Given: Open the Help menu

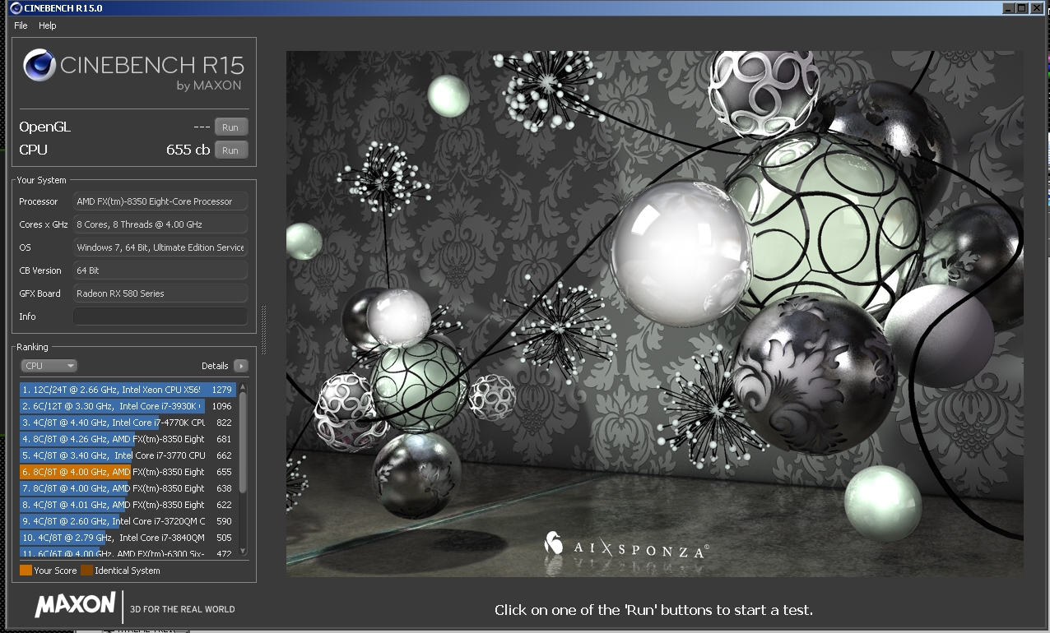Looking at the screenshot, I should 48,25.
